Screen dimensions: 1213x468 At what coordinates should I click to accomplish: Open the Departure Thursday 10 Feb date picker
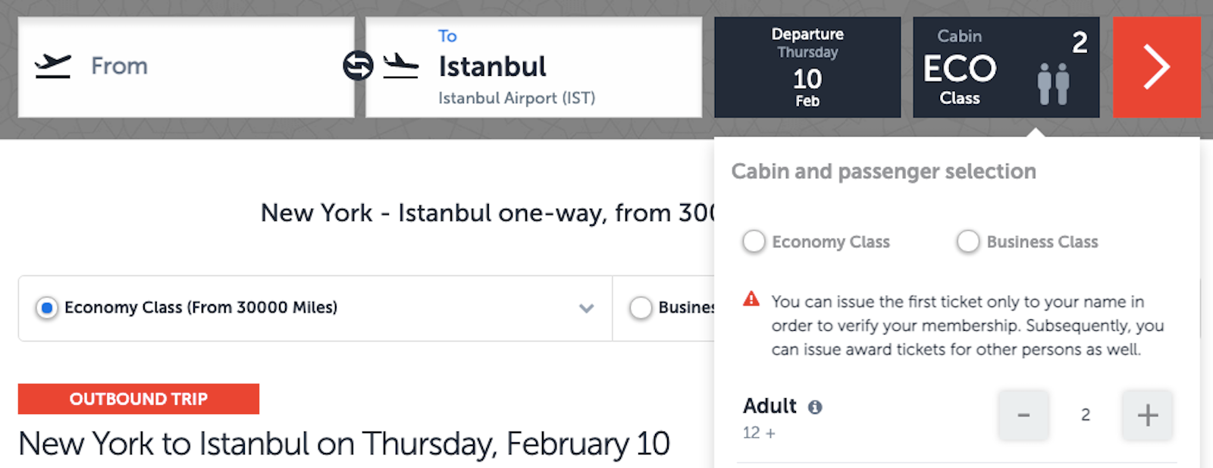(x=807, y=67)
